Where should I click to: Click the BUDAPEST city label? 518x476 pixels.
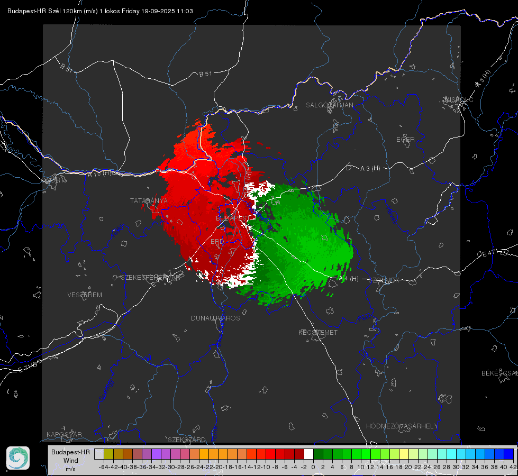point(233,218)
